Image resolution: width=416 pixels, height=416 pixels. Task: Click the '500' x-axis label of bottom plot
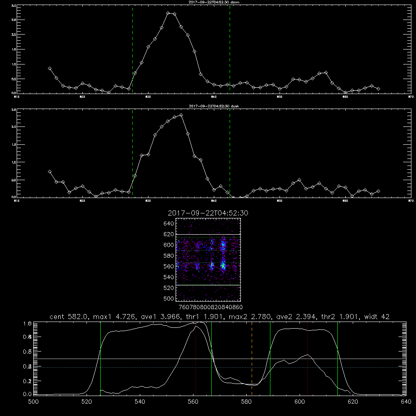(33, 402)
